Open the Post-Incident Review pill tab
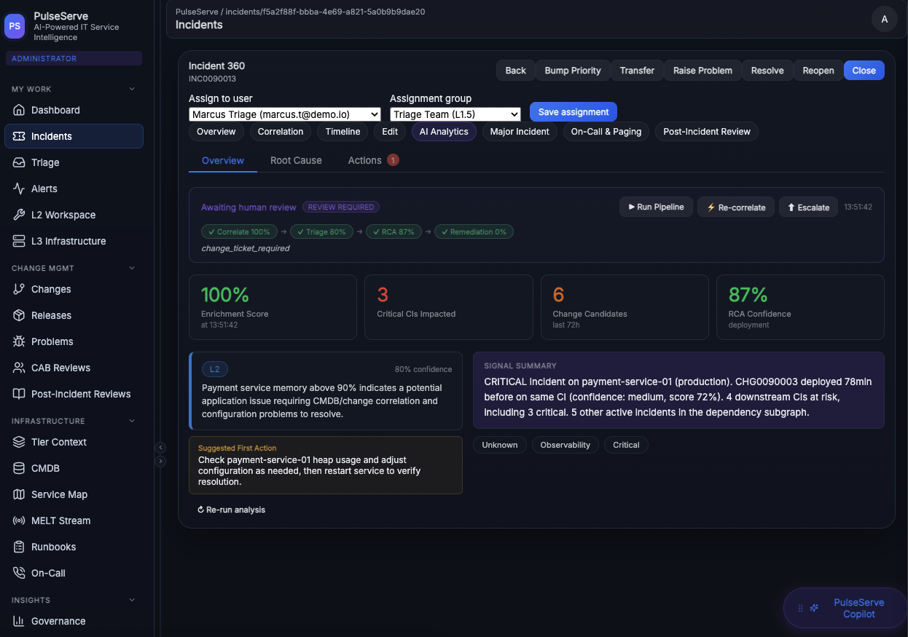The width and height of the screenshot is (908, 637). coord(707,132)
